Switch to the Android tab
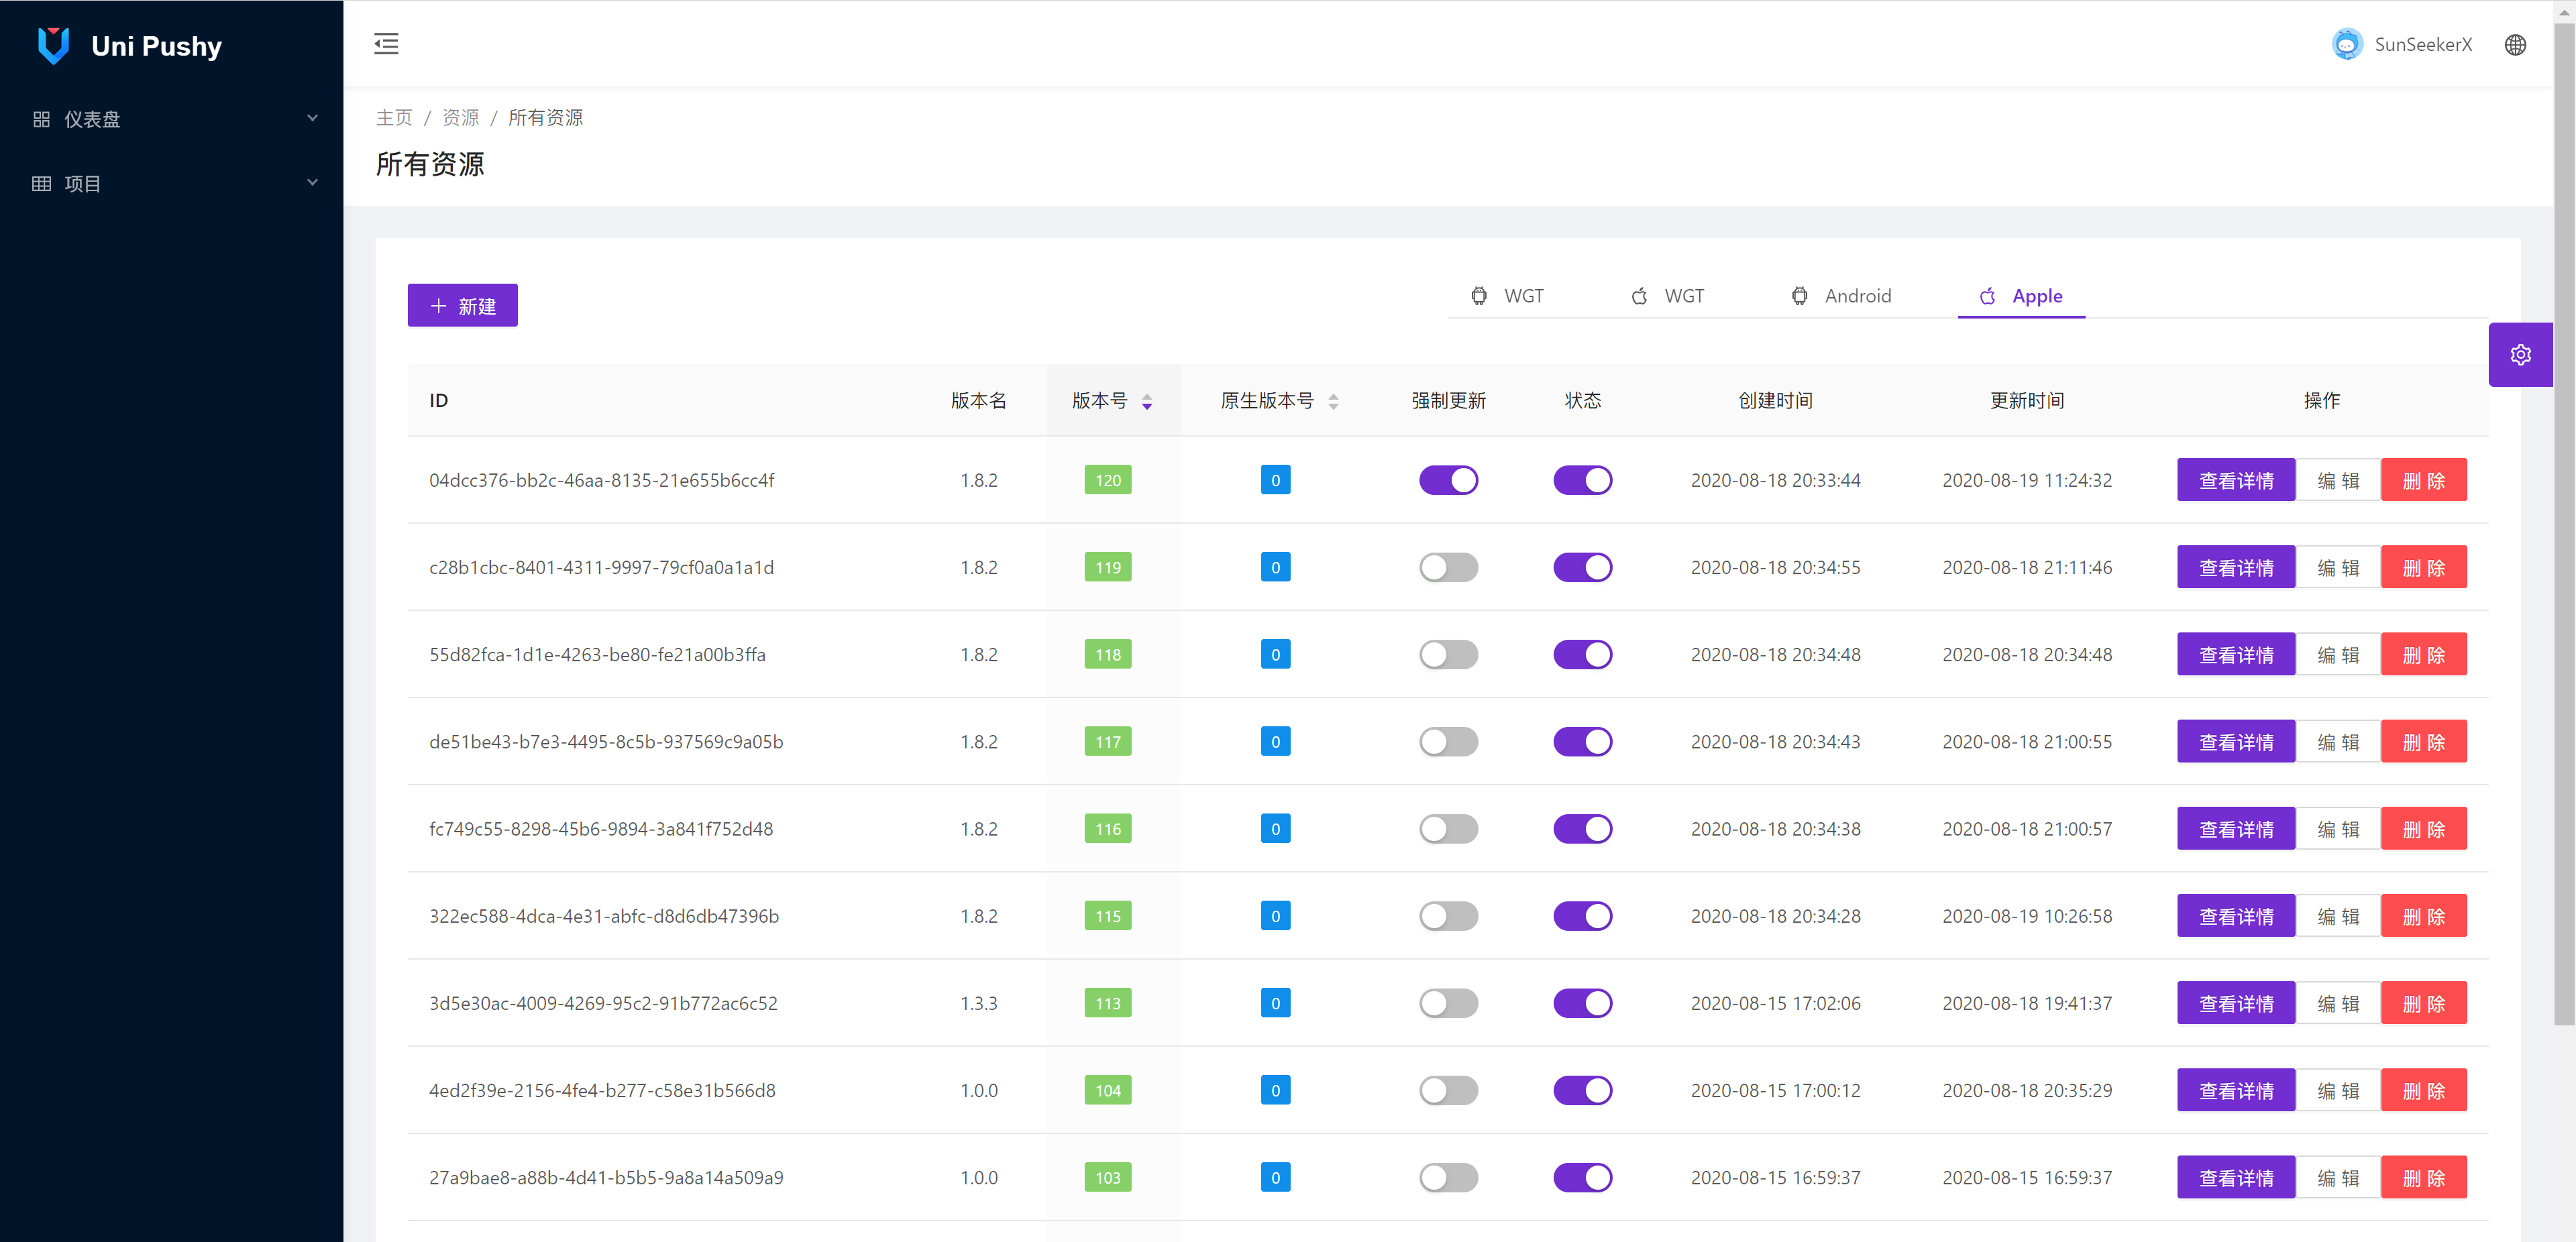Image resolution: width=2576 pixels, height=1242 pixels. coord(1841,296)
